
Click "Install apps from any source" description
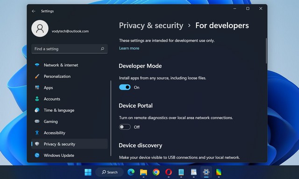click(x=163, y=78)
